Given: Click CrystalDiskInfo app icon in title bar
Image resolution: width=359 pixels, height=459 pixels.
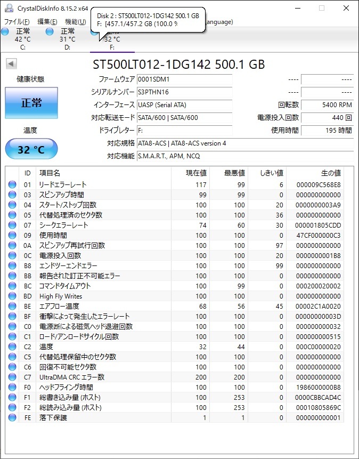Looking at the screenshot, I should point(9,8).
